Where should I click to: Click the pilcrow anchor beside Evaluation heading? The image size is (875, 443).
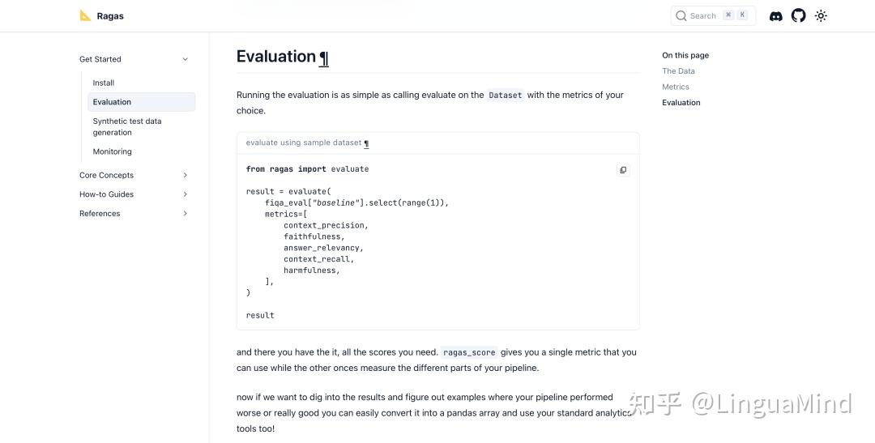(324, 58)
